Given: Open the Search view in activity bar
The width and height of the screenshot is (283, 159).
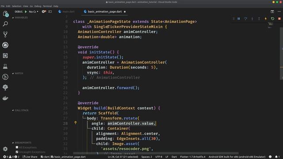Looking at the screenshot, I should (x=5, y=24).
